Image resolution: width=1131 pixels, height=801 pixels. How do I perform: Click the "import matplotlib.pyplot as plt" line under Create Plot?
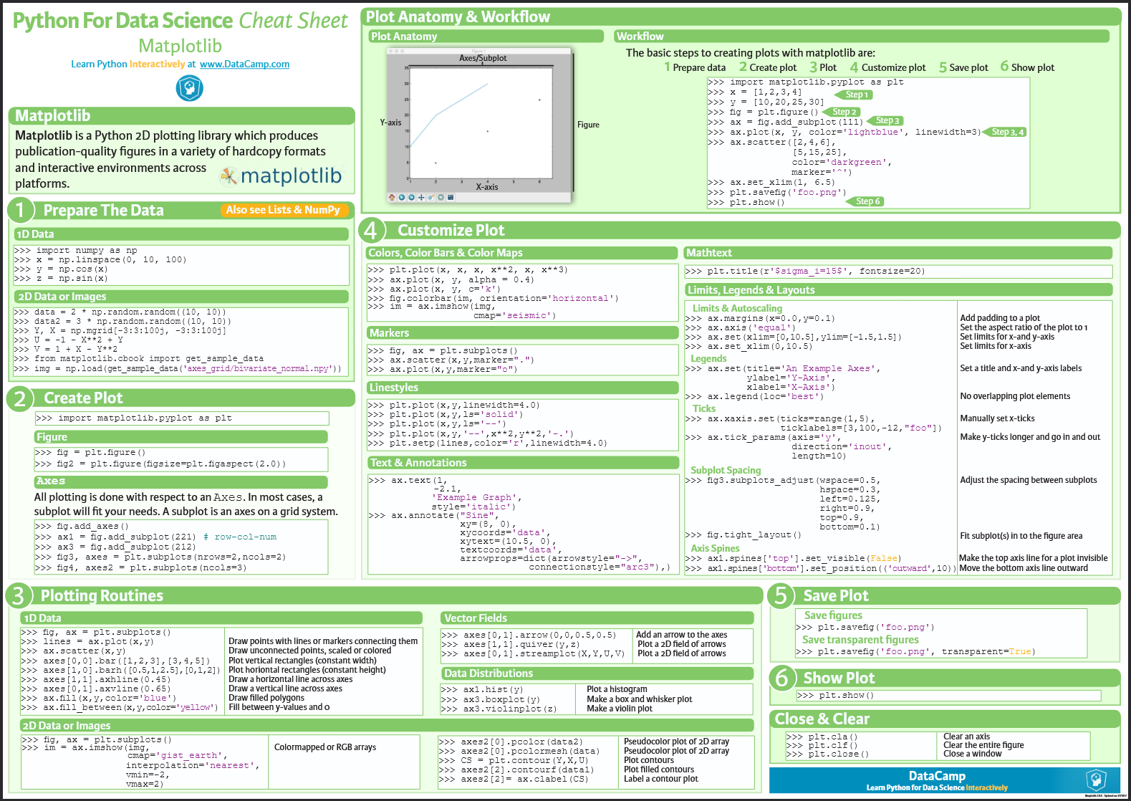tap(134, 418)
